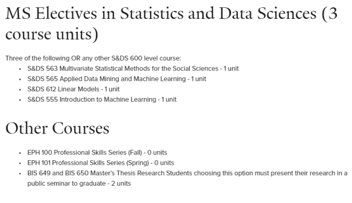Image resolution: width=352 pixels, height=203 pixels.
Task: Click the bullet before S&DS 563
Action: coord(20,69)
